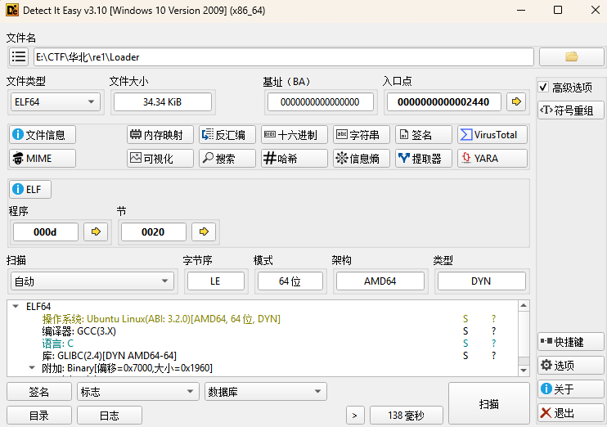Click scan results scrollbar up arrow
The width and height of the screenshot is (607, 427).
pos(524,305)
